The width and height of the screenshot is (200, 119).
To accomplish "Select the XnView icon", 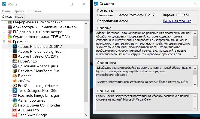I will (x=15, y=81).
